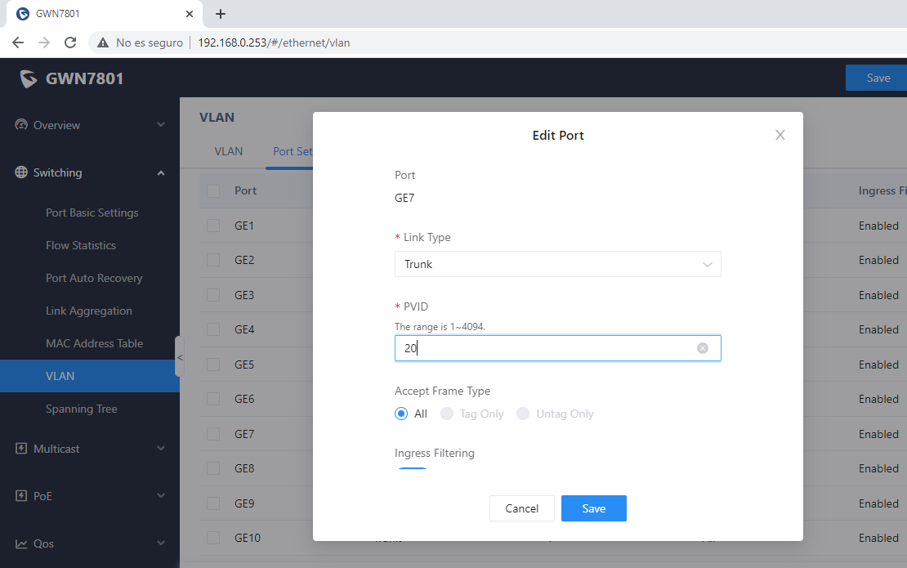Save the Edit Port dialog
This screenshot has height=568, width=907.
pos(593,508)
